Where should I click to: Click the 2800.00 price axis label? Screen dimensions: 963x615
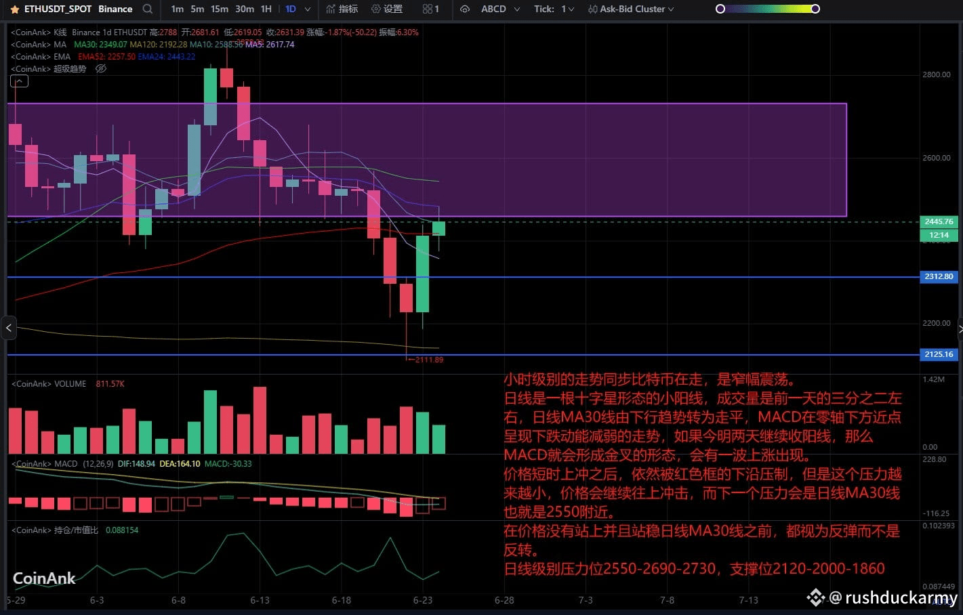click(937, 75)
